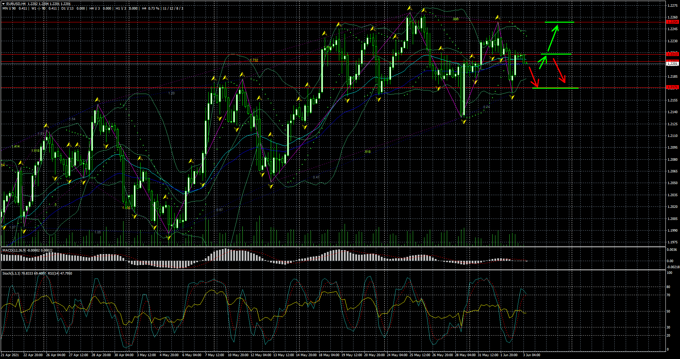Select the small green arrow below 1.2213 line

(542, 62)
